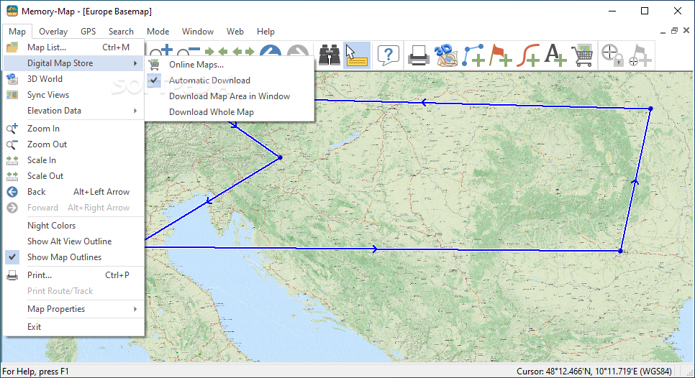The height and width of the screenshot is (378, 695).
Task: Open the Mode menu
Action: pos(158,32)
